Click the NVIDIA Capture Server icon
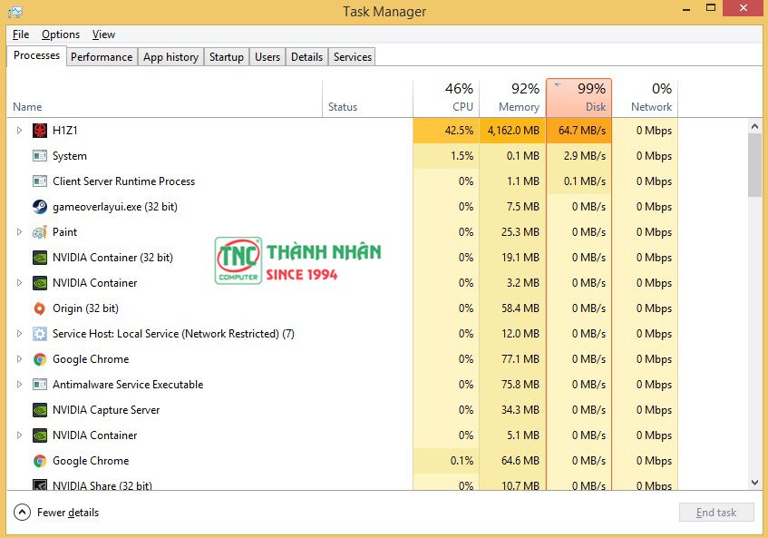This screenshot has height=538, width=768. pyautogui.click(x=40, y=410)
